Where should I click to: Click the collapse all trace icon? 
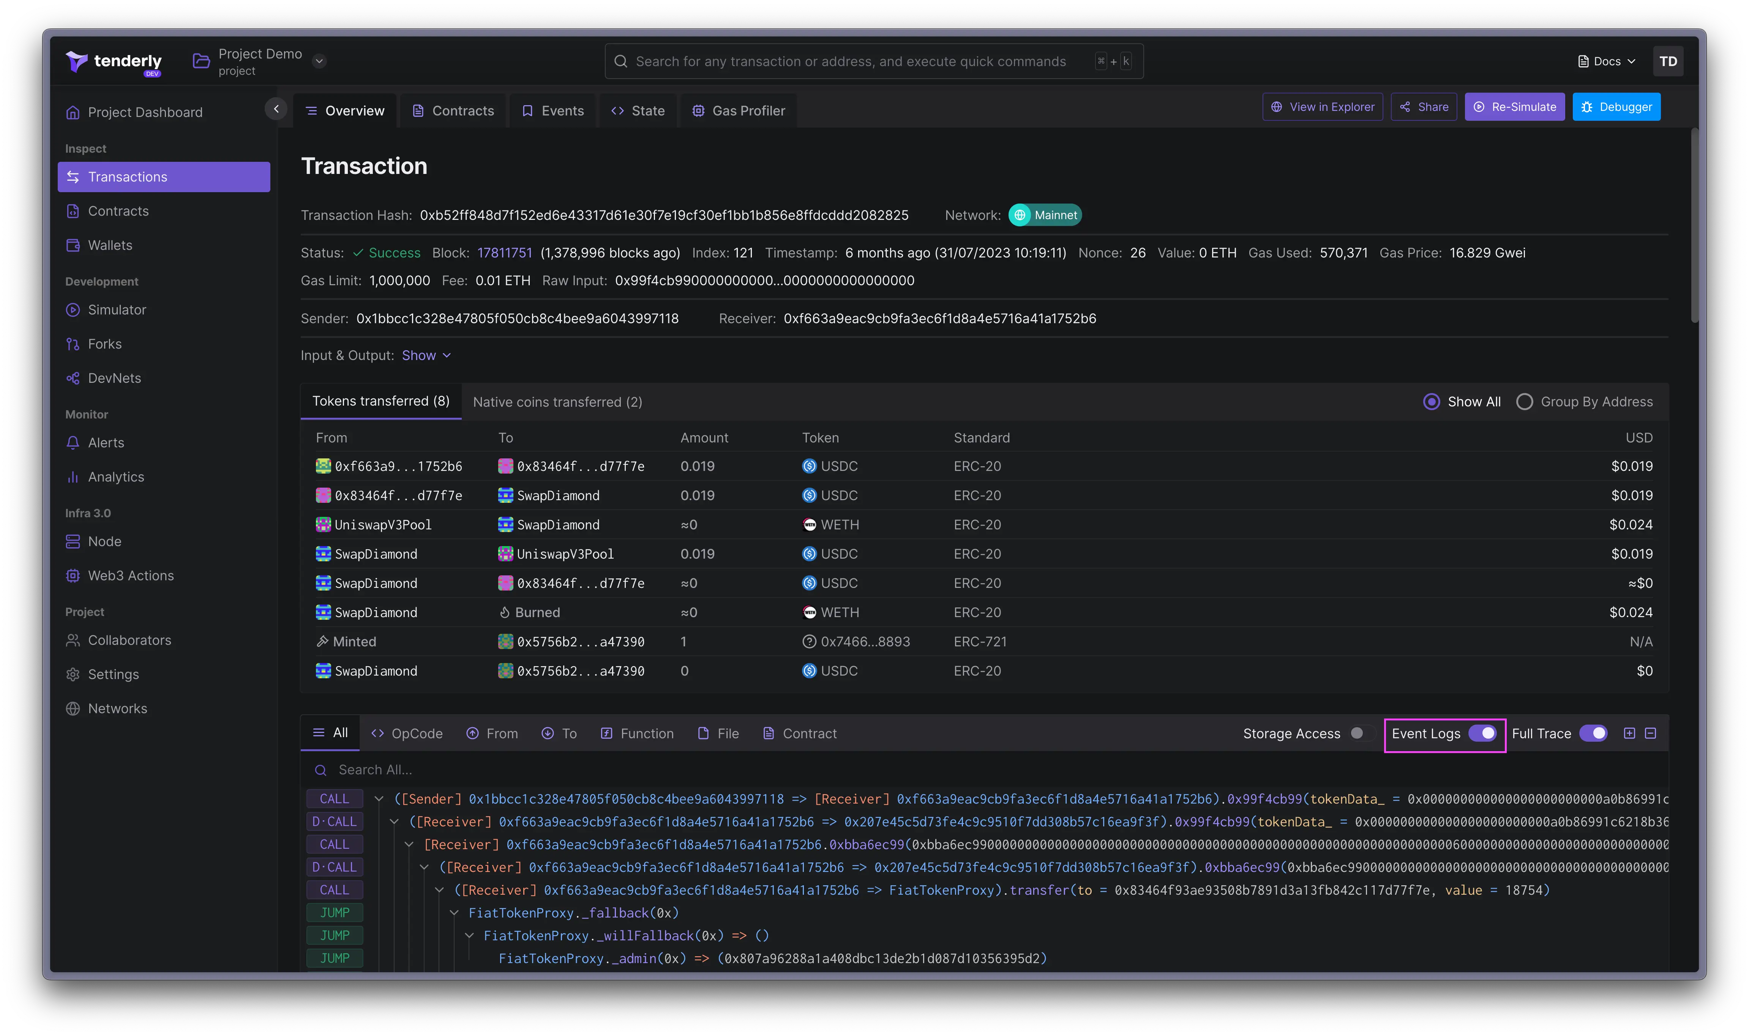1650,733
